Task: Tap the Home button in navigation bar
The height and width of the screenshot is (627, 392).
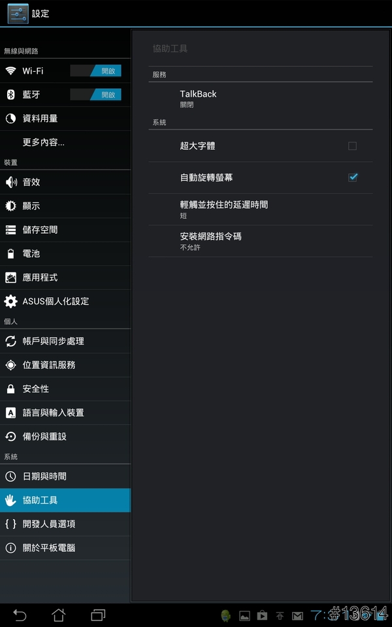Action: 58,615
